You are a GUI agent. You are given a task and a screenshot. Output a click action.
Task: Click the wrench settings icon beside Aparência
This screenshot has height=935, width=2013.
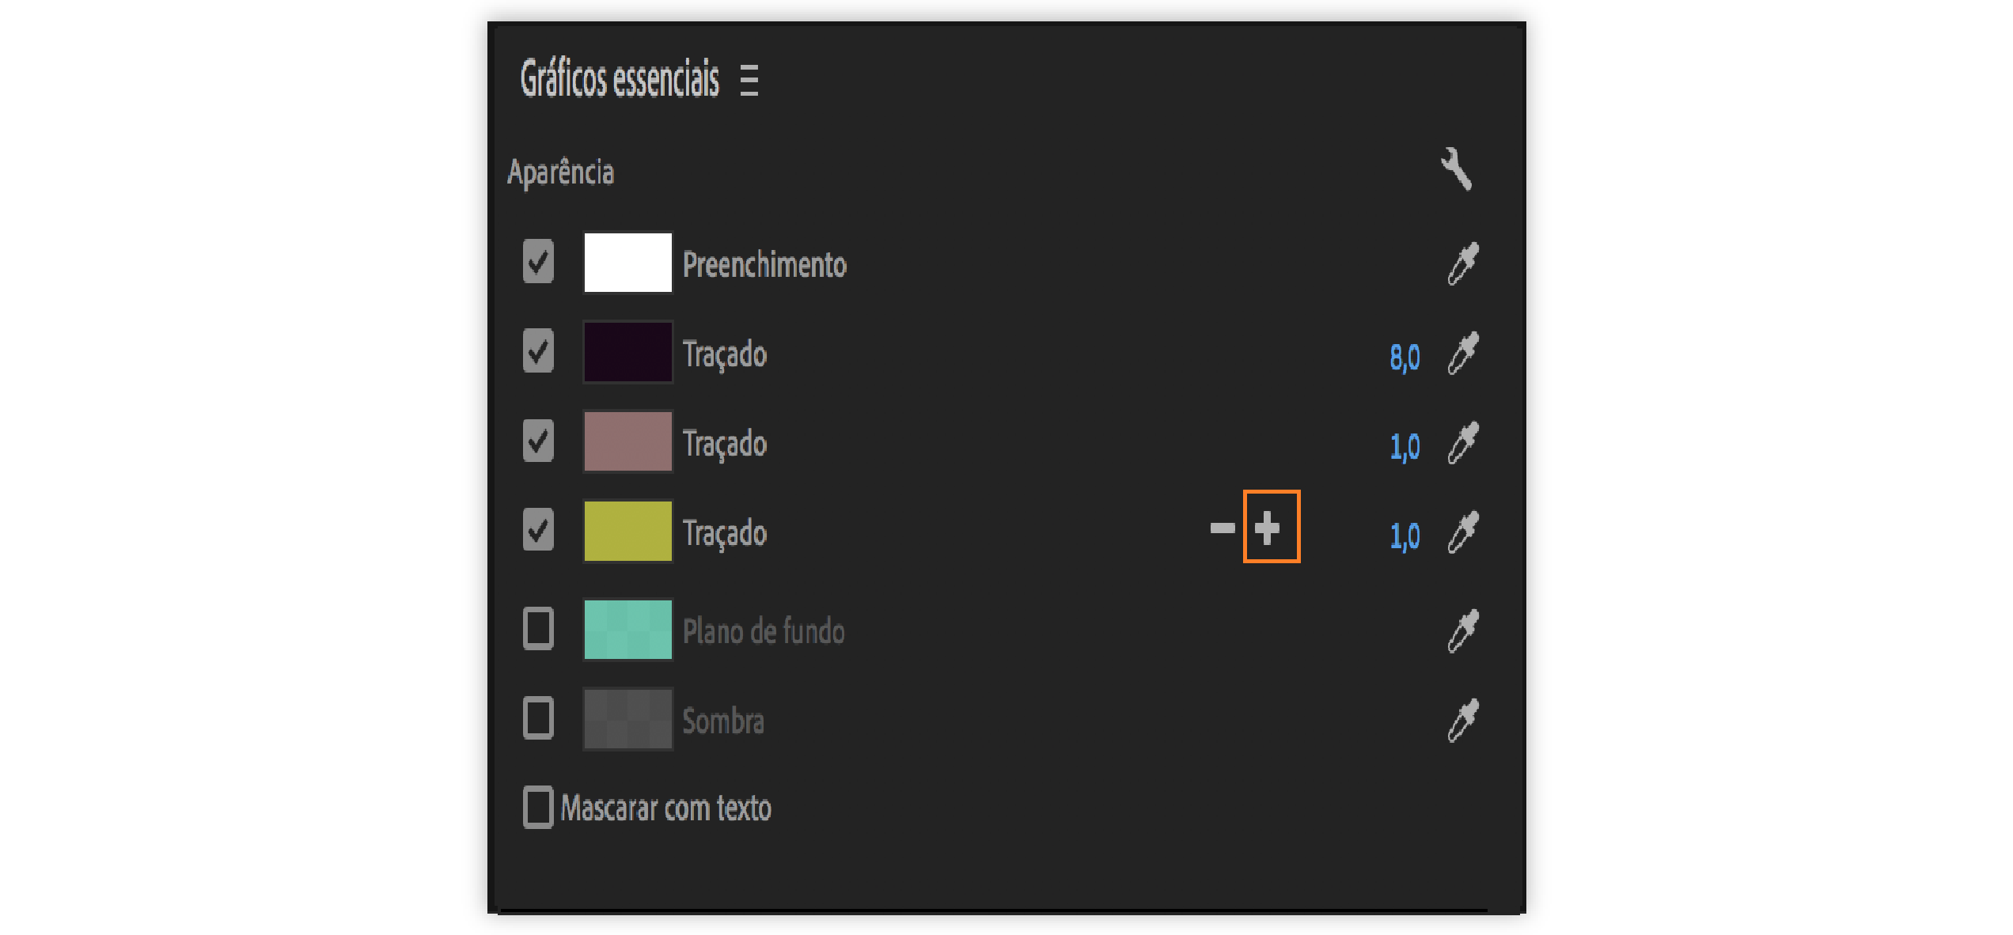pos(1456,168)
